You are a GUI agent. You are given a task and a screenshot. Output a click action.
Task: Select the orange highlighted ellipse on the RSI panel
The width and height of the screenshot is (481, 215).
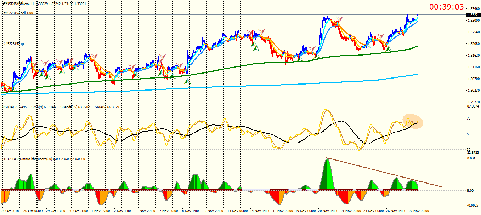(x=413, y=121)
